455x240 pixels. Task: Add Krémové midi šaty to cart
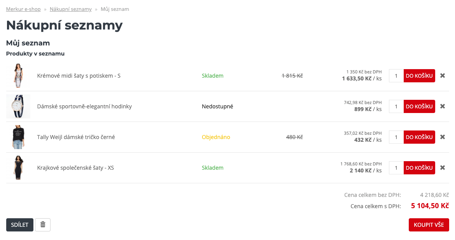click(x=419, y=76)
